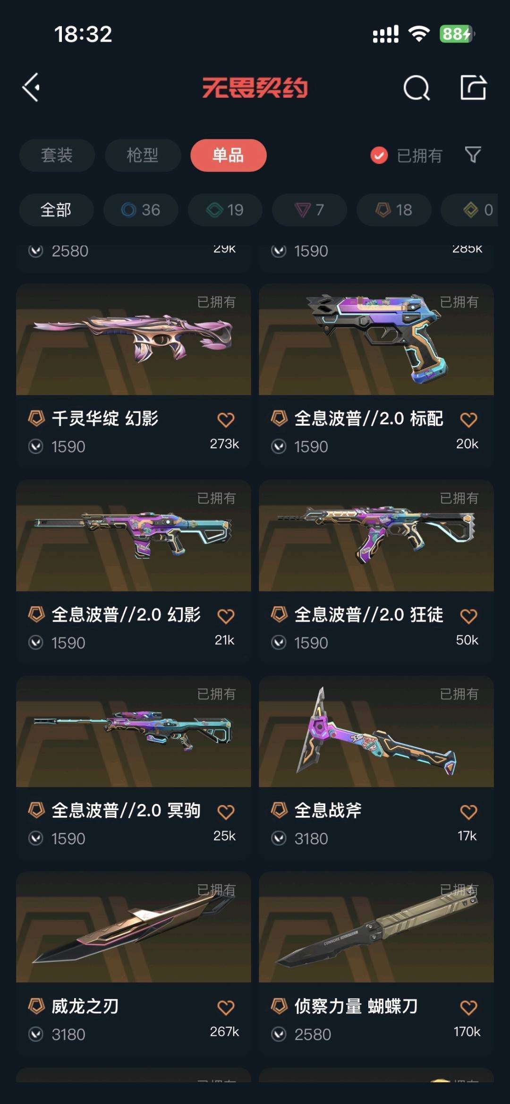The width and height of the screenshot is (510, 1104).
Task: Tap heart icon on 全息战斧
Action: (468, 812)
